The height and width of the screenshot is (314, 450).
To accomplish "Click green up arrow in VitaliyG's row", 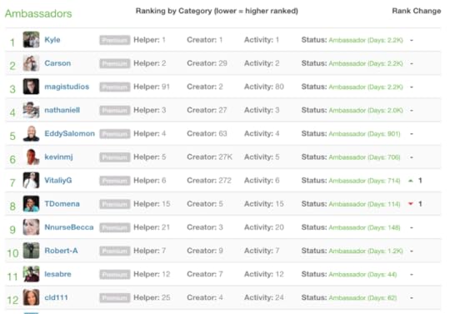I will tap(411, 181).
